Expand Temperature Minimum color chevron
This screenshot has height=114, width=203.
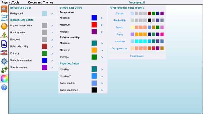click(102, 18)
